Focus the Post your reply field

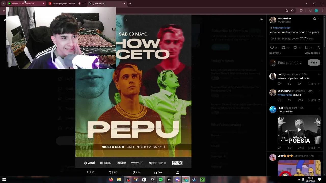pyautogui.click(x=289, y=63)
